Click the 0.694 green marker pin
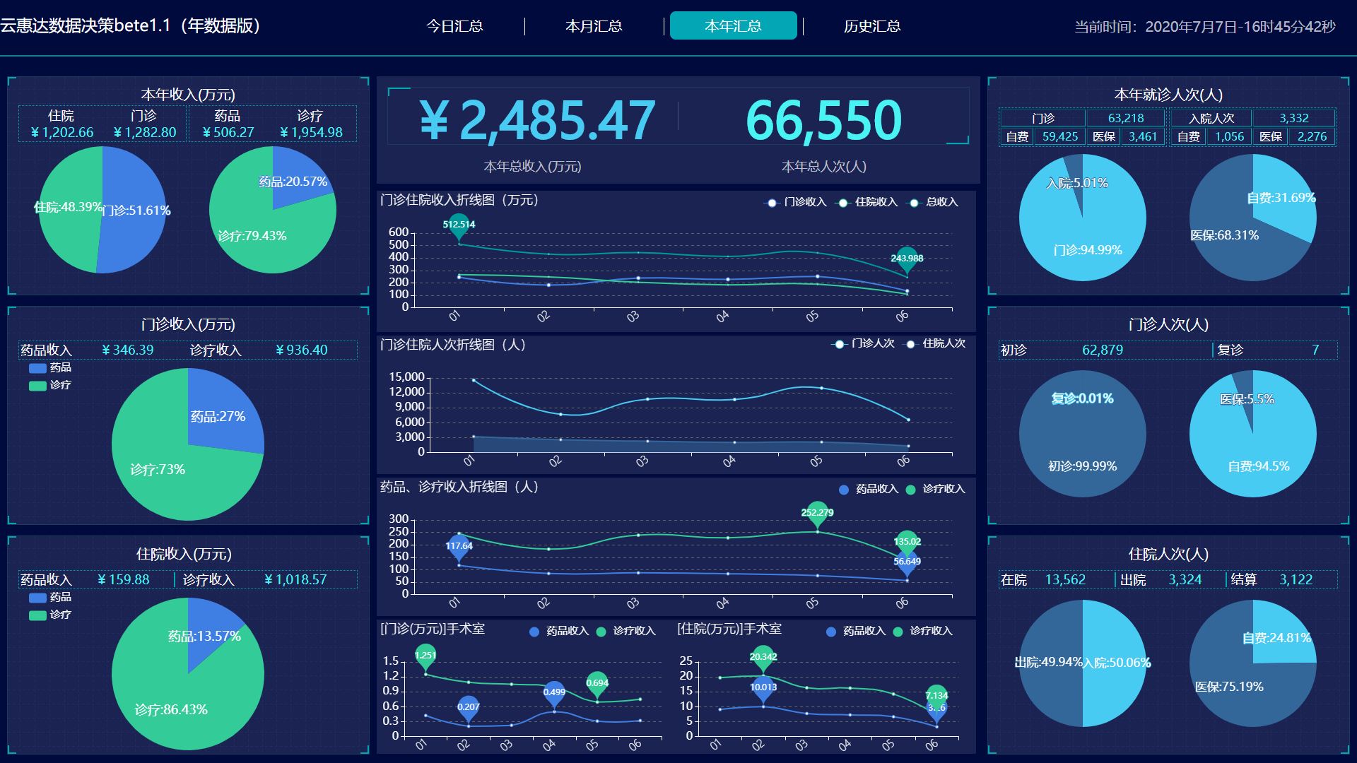Viewport: 1357px width, 763px height. pyautogui.click(x=597, y=682)
